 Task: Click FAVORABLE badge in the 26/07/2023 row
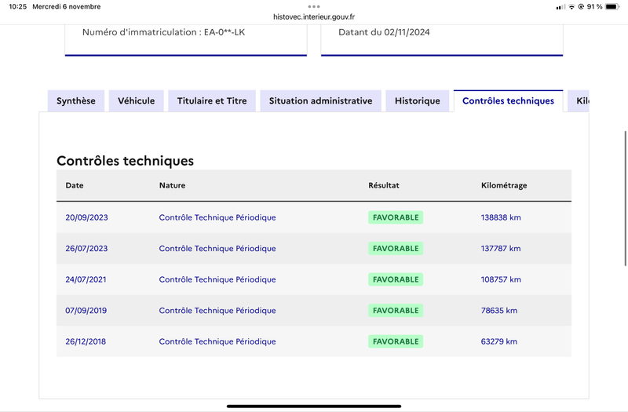pos(396,248)
